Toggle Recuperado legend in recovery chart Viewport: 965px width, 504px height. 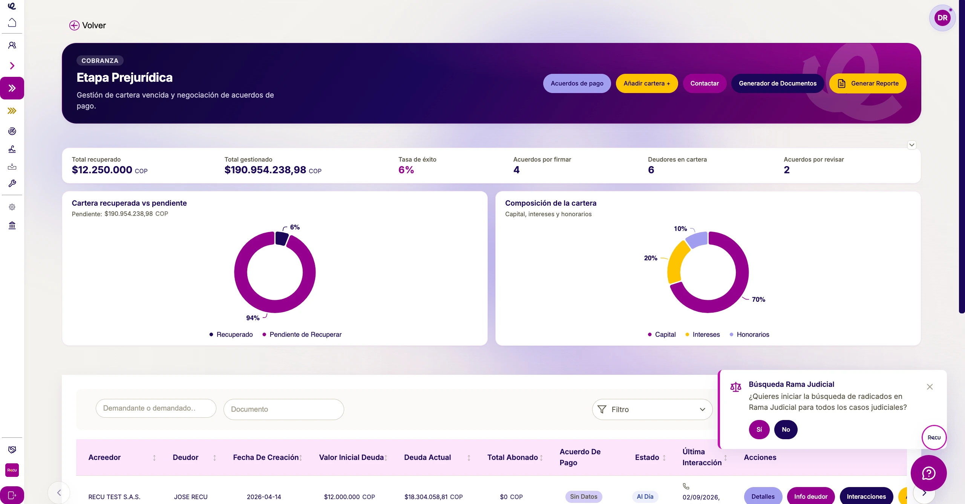(x=231, y=334)
